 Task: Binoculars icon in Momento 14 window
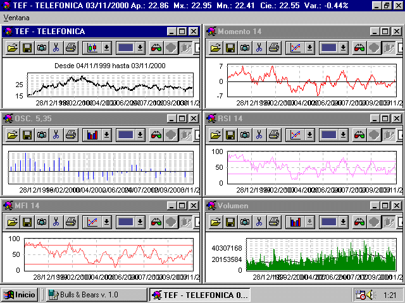click(359, 48)
